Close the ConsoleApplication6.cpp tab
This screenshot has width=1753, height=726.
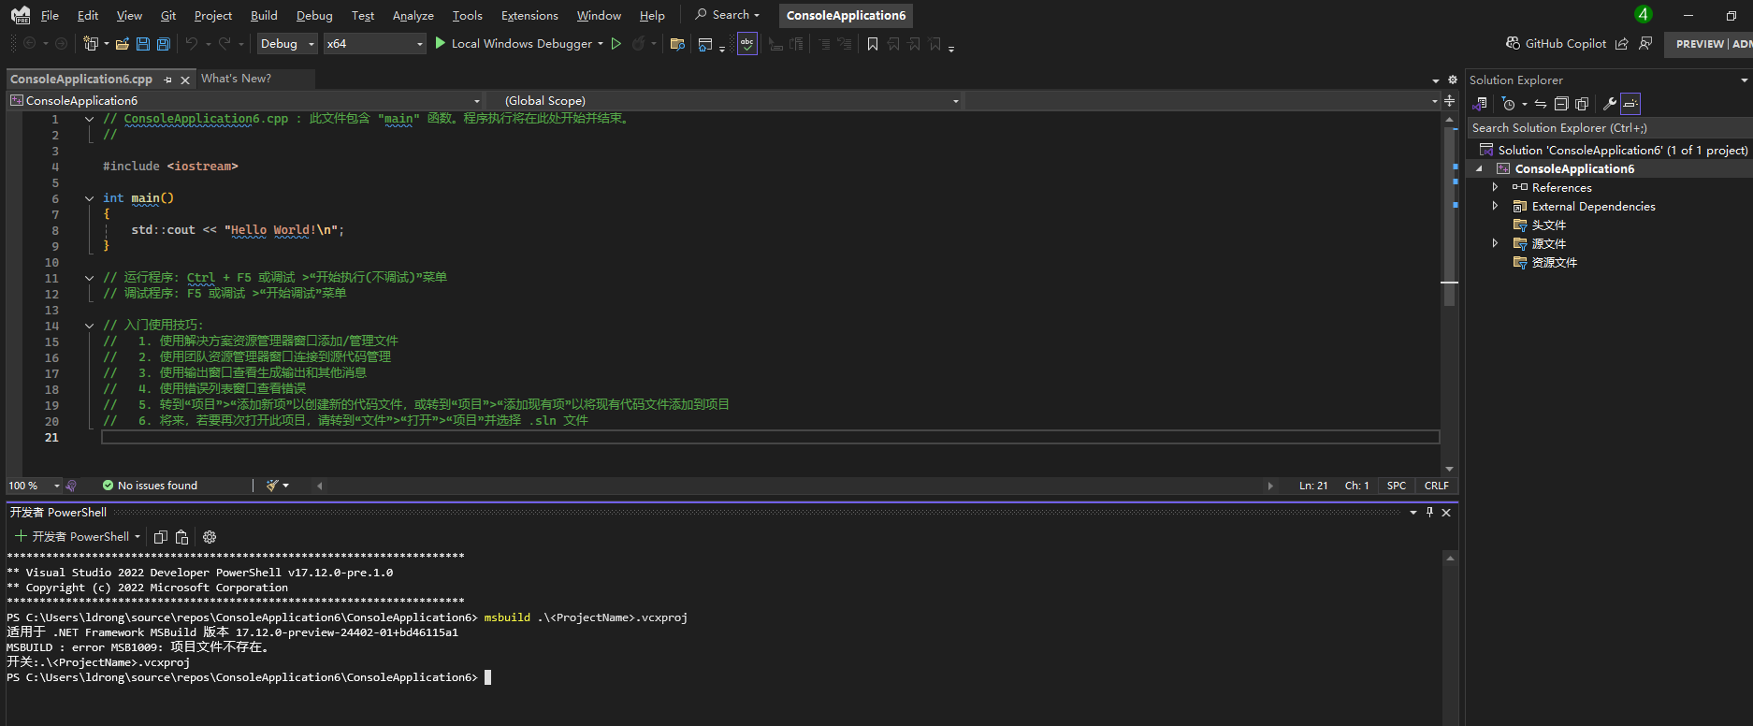tap(185, 80)
